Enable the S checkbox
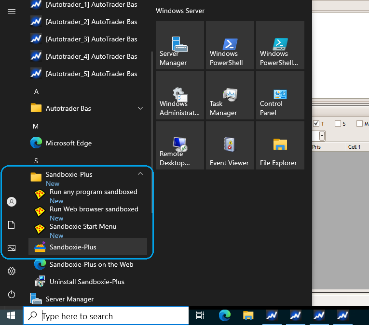Viewport: 369px width, 325px height. pos(338,124)
